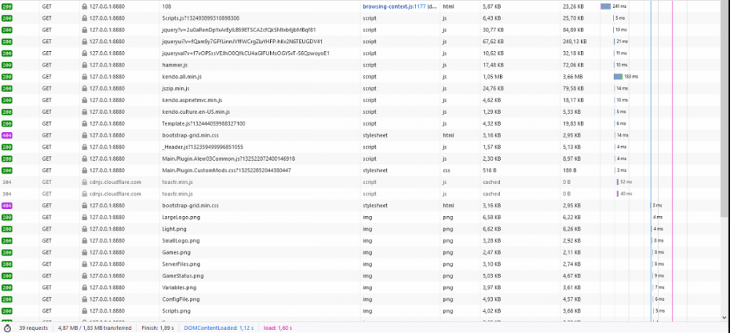
Task: Click the 200 status badge for Variables.png
Action: click(x=7, y=287)
